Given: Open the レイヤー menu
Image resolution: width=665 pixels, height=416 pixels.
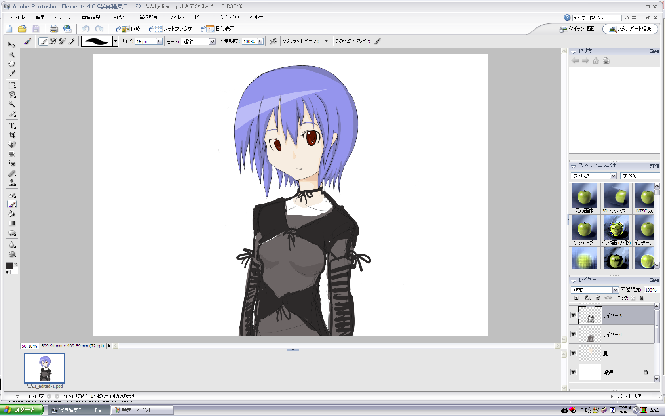Looking at the screenshot, I should [119, 17].
